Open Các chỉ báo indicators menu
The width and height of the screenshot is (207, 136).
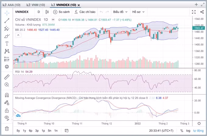[x=85, y=12]
